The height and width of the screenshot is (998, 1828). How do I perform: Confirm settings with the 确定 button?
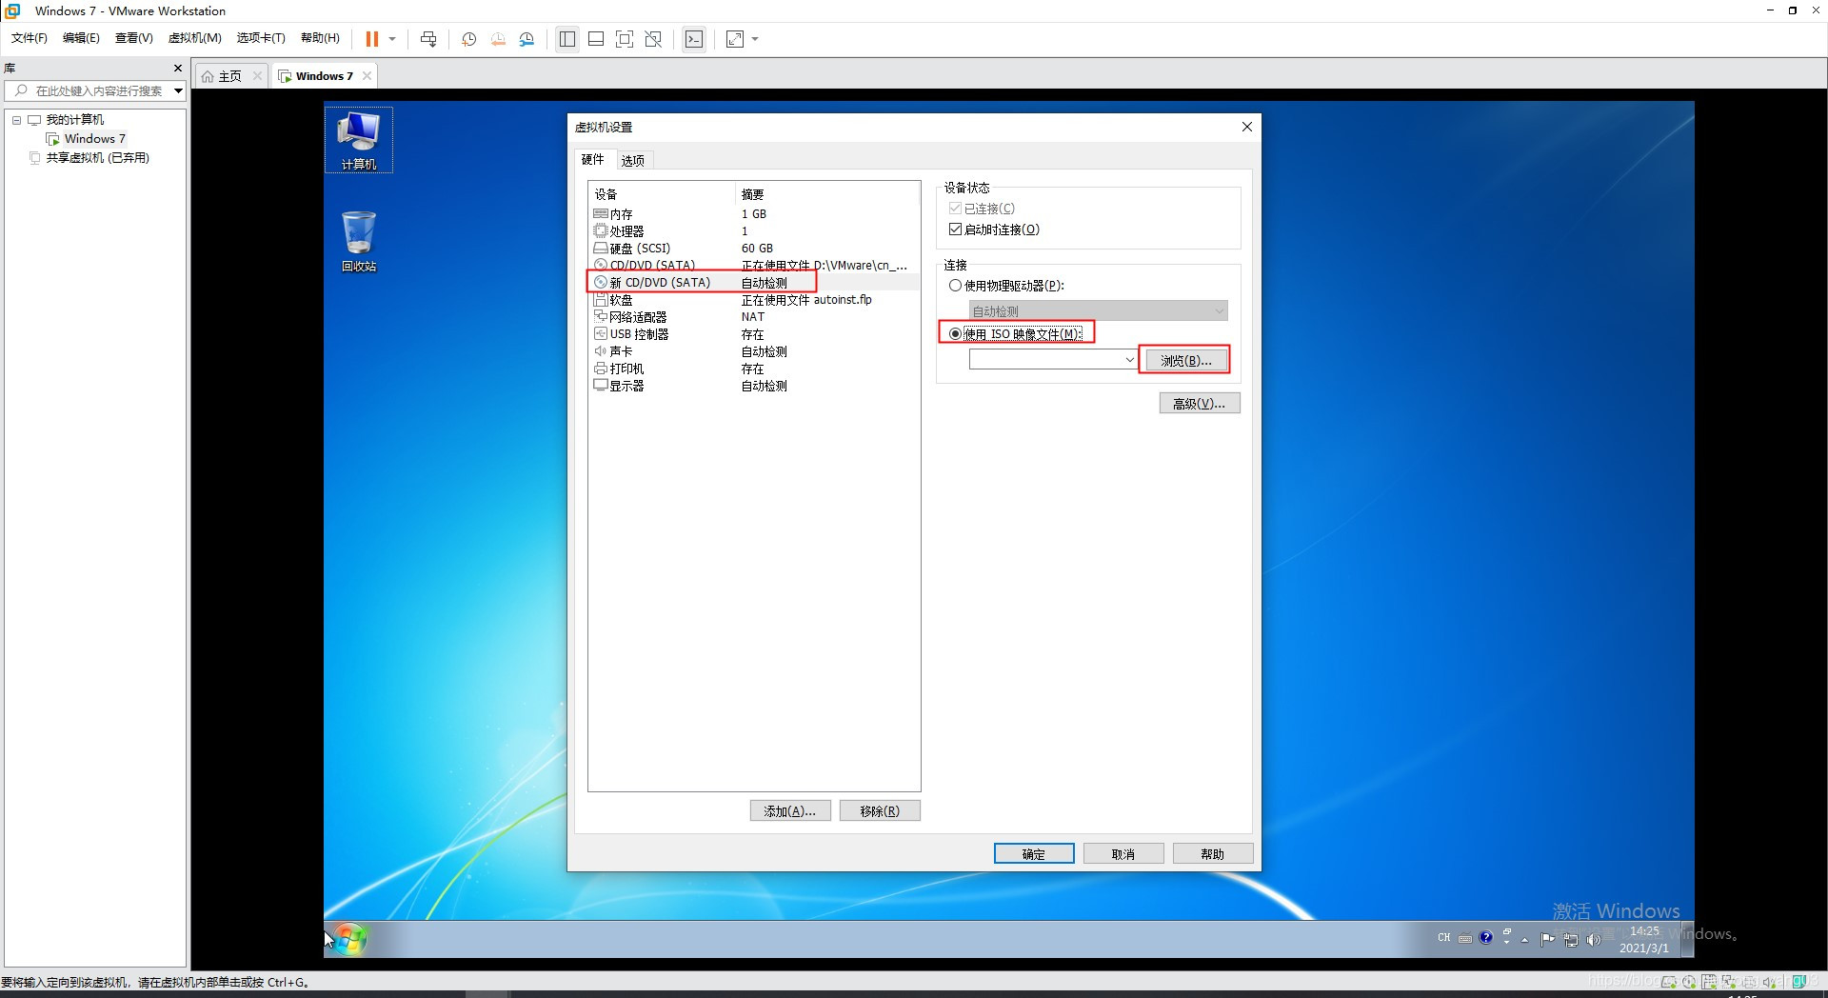pos(1034,854)
